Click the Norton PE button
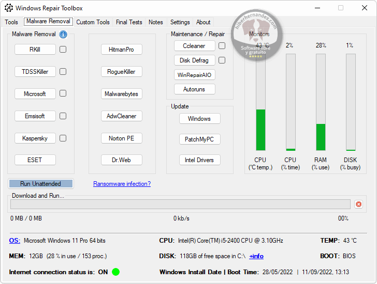 coord(121,138)
